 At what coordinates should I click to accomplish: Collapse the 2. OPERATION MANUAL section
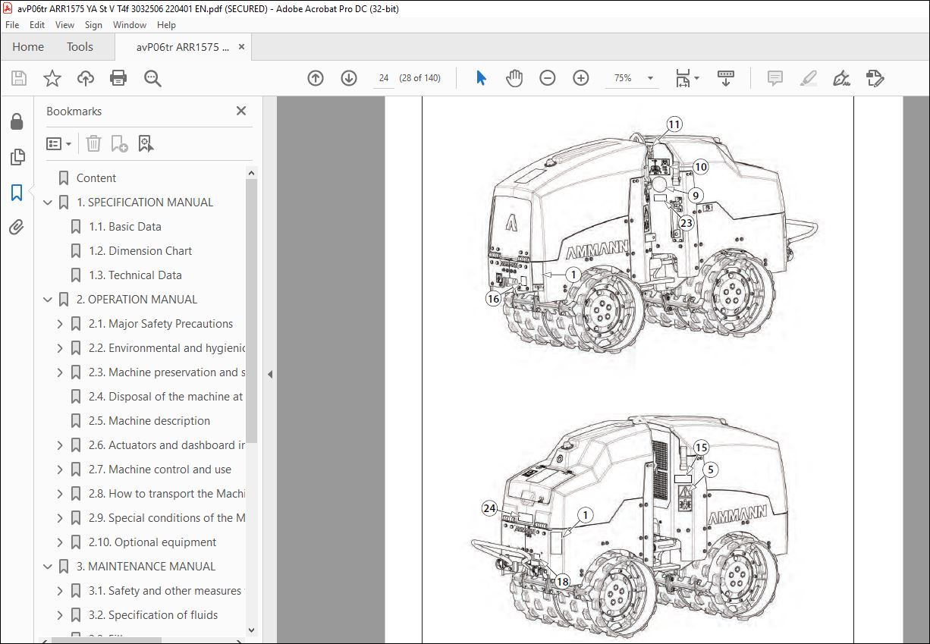(48, 300)
